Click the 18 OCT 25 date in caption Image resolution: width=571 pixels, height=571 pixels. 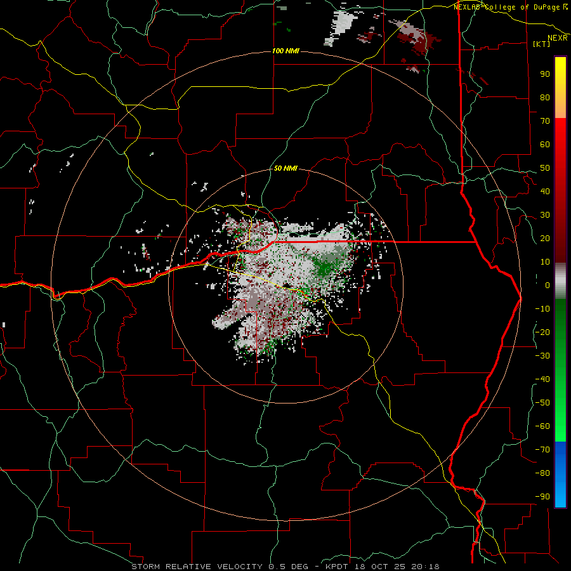click(381, 567)
